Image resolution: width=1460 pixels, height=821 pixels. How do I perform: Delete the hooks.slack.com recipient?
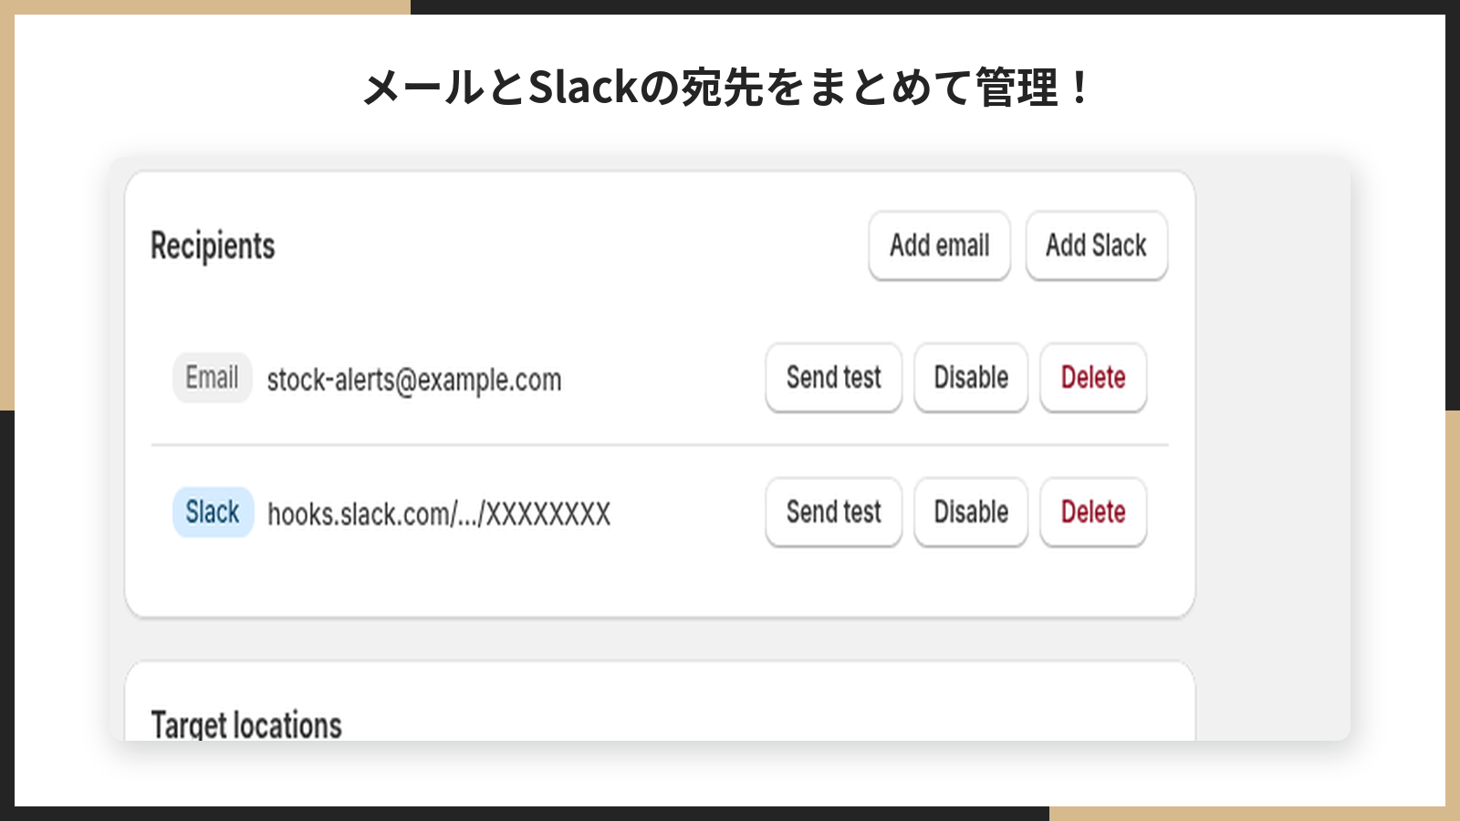(1093, 512)
